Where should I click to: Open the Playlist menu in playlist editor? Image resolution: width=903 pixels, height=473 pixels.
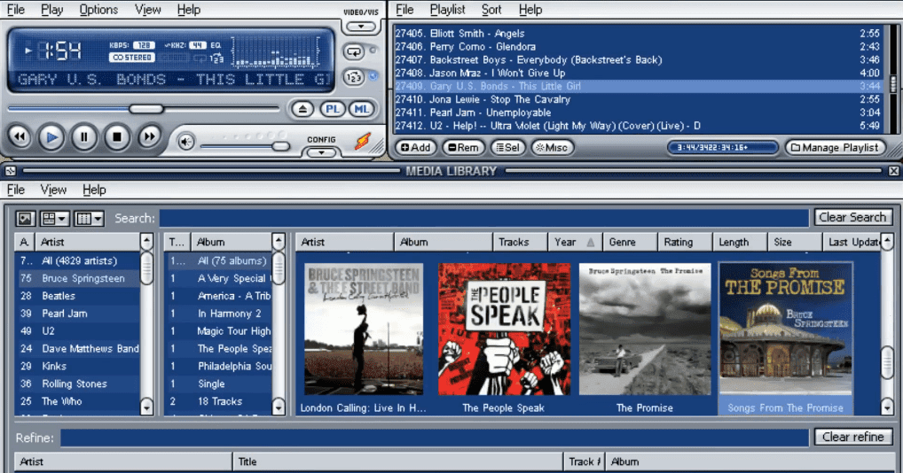447,10
